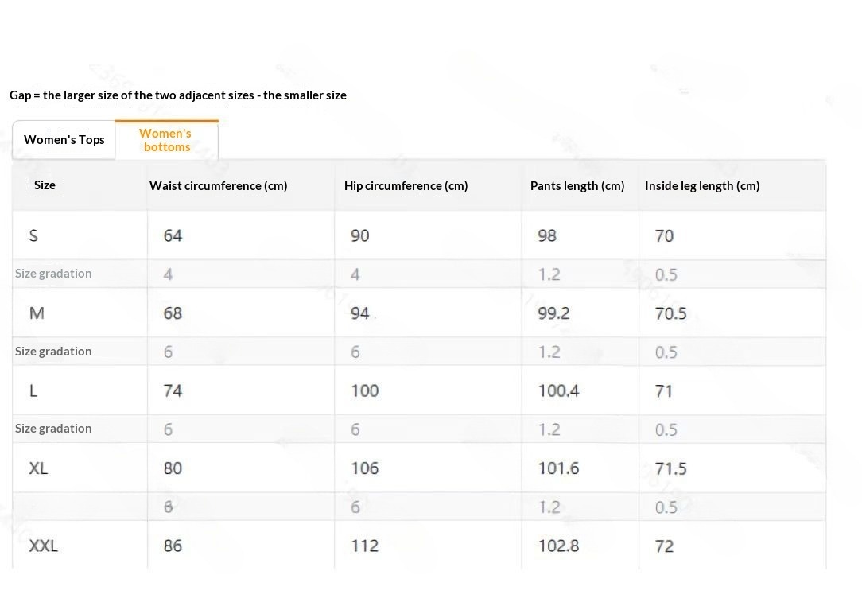Image resolution: width=862 pixels, height=606 pixels.
Task: Click hip circumference value 112
Action: pyautogui.click(x=364, y=546)
